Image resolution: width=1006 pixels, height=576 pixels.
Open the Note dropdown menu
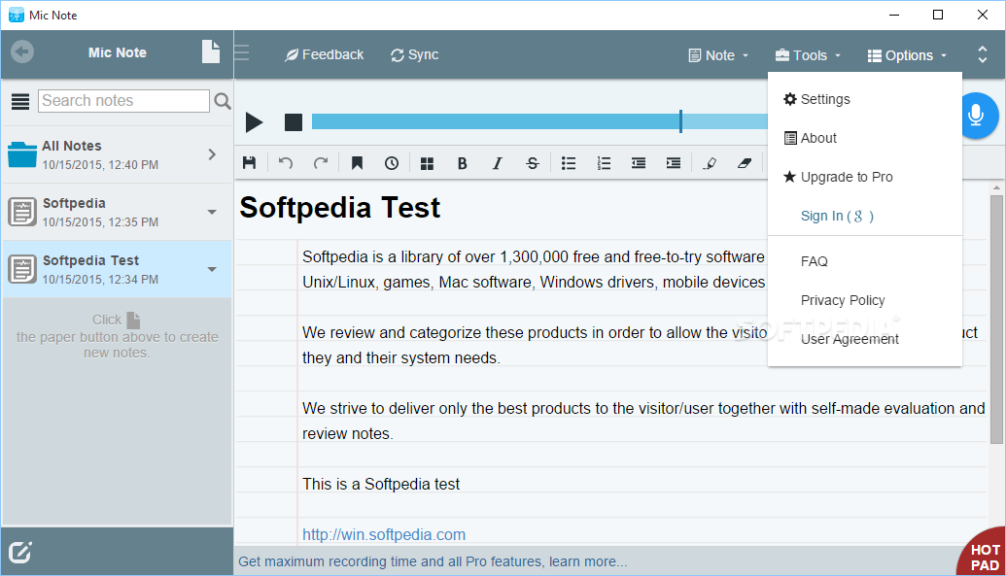[x=718, y=55]
